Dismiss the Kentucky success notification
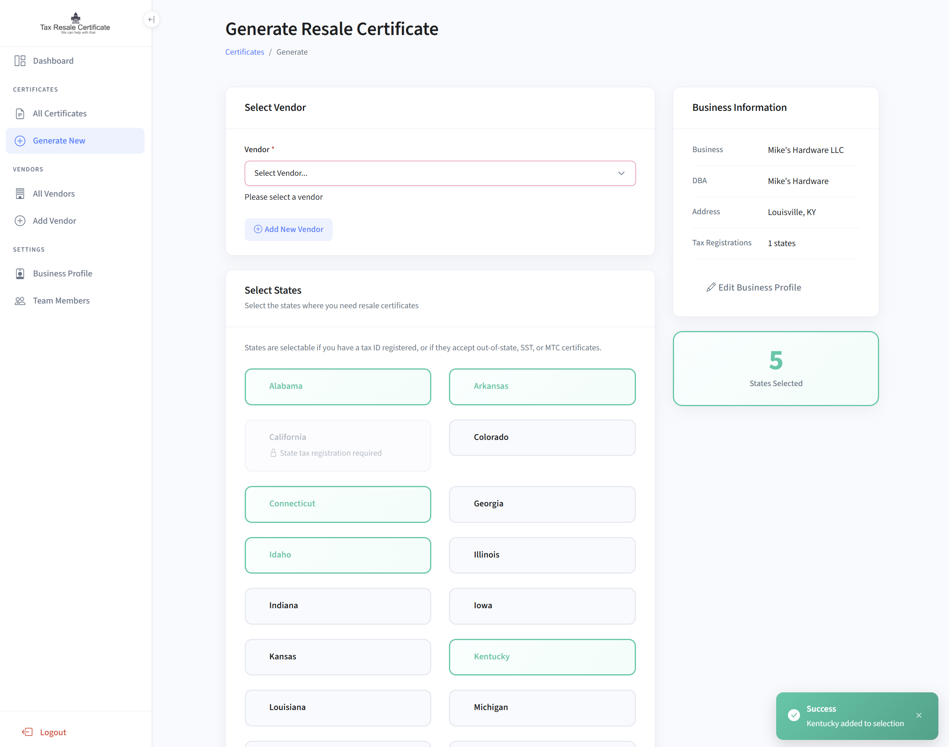The height and width of the screenshot is (747, 949). pos(919,716)
